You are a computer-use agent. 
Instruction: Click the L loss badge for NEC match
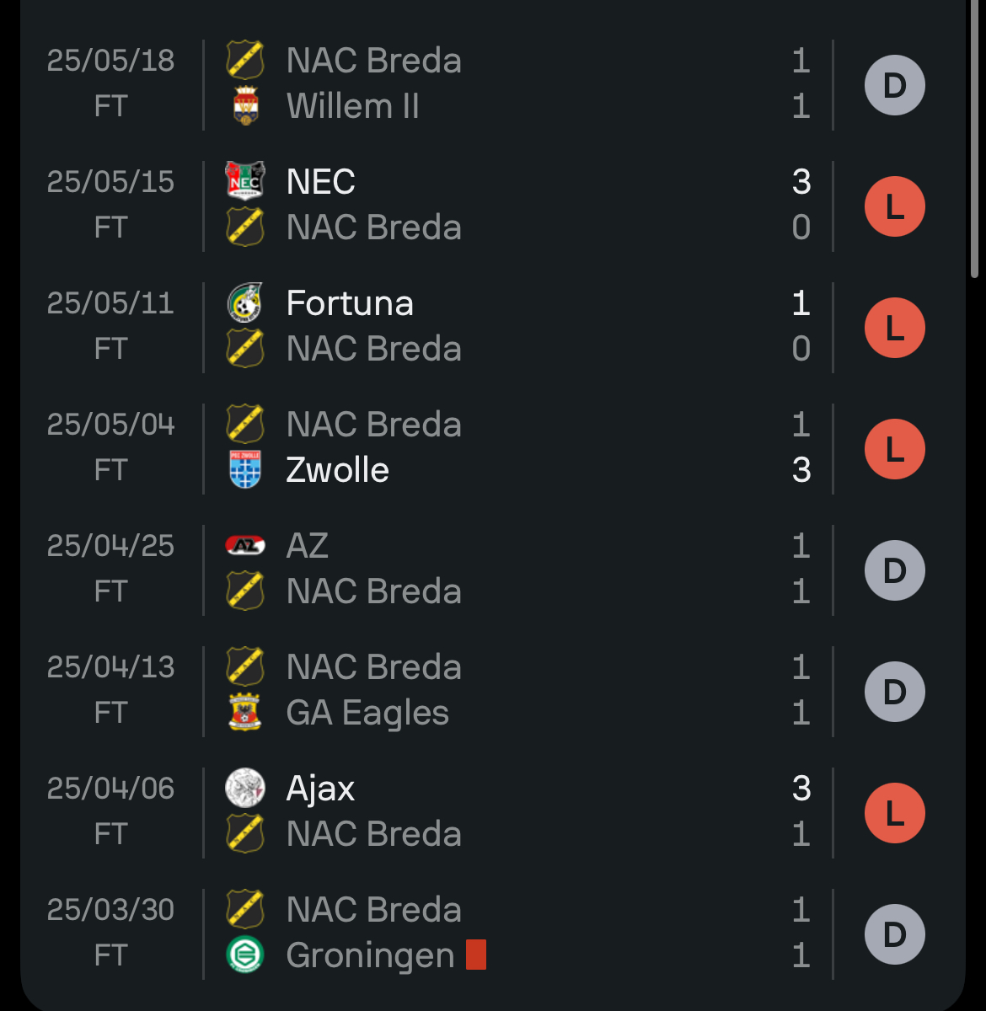click(x=895, y=206)
